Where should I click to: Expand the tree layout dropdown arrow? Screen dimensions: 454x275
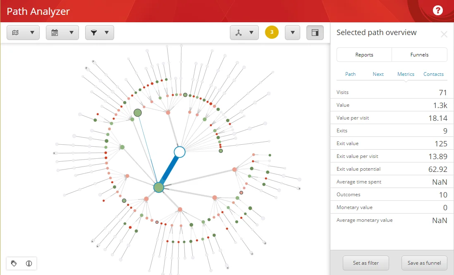tap(251, 33)
